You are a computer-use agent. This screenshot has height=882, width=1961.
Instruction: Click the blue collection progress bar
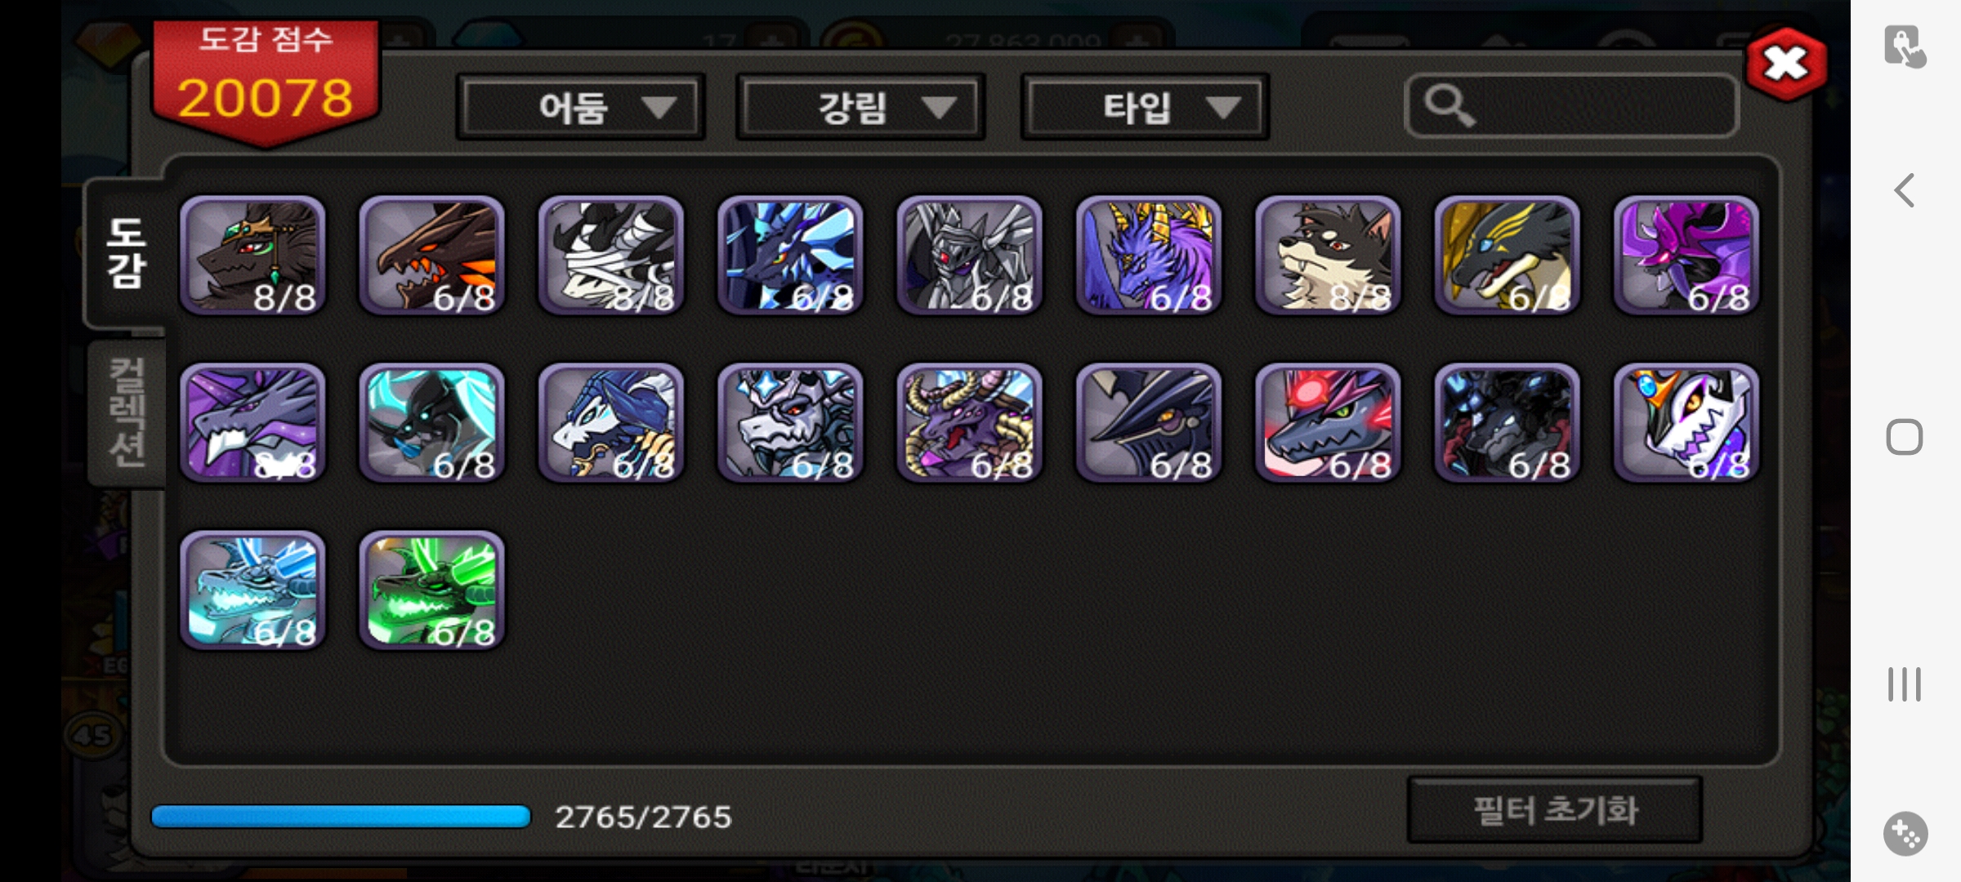(341, 817)
